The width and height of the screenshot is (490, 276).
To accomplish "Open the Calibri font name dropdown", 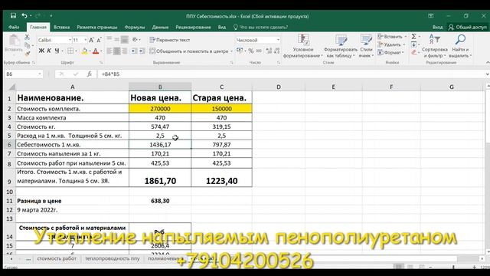I will coord(70,40).
